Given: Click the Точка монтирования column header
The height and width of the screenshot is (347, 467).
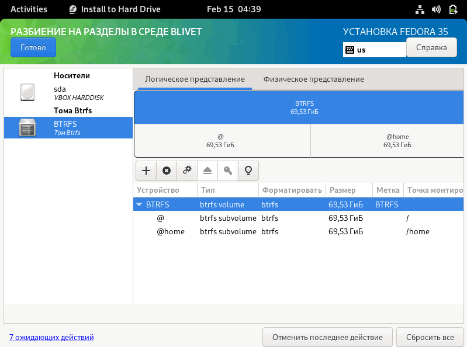Looking at the screenshot, I should pyautogui.click(x=434, y=190).
